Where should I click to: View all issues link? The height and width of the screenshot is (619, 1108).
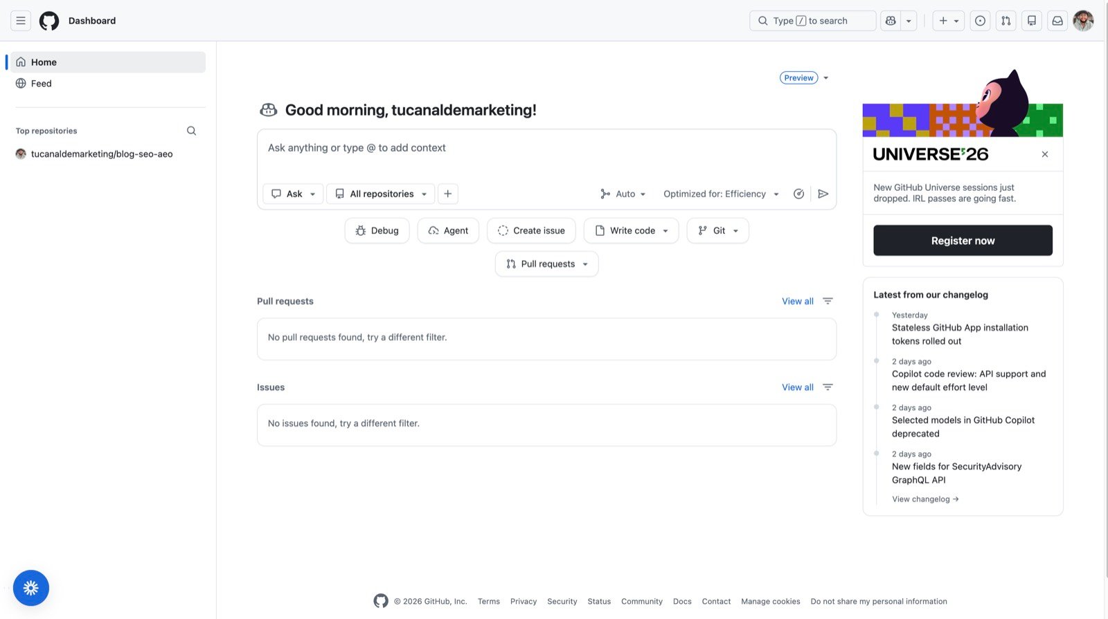[798, 387]
